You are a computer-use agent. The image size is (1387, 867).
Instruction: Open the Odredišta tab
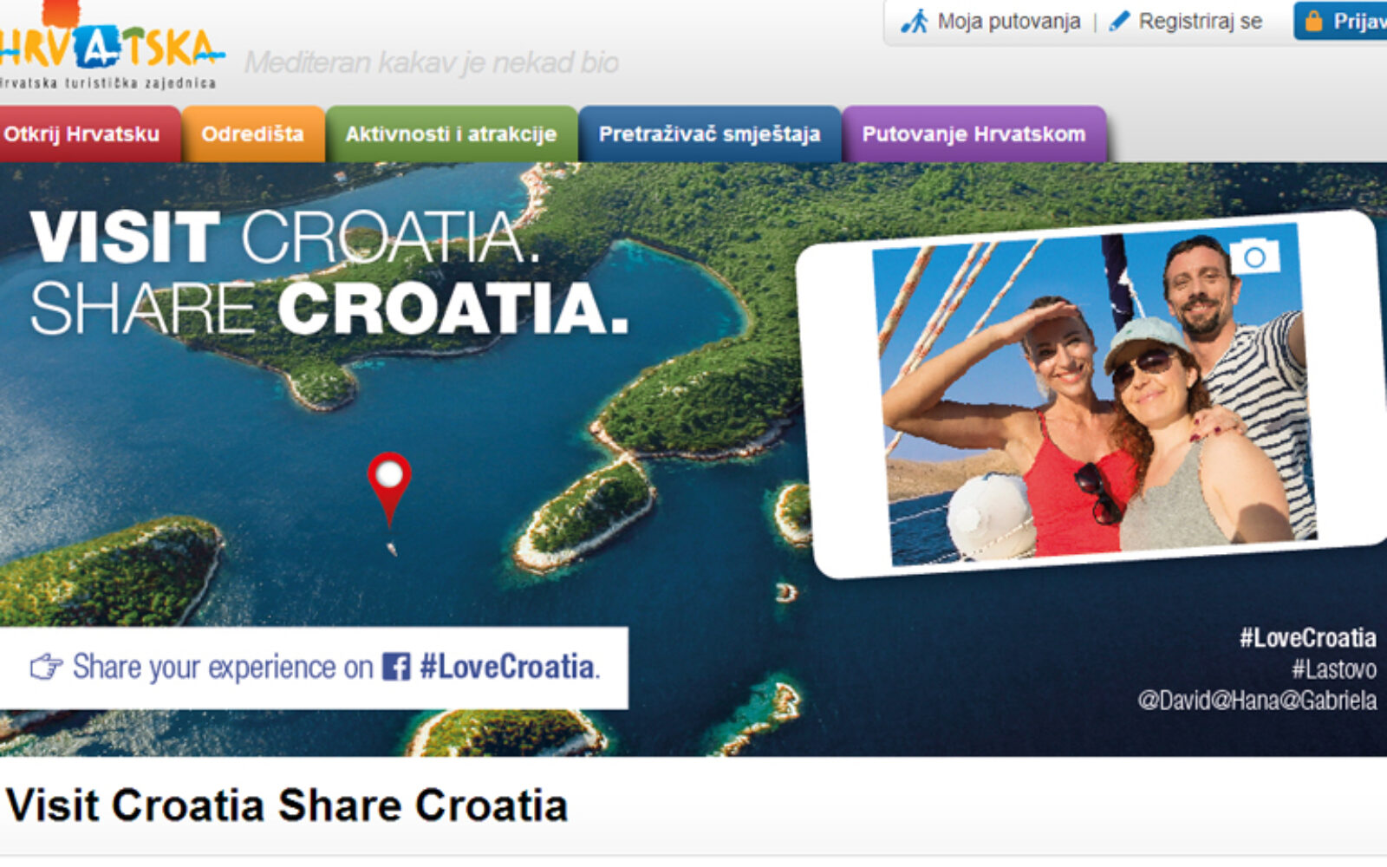tap(253, 134)
